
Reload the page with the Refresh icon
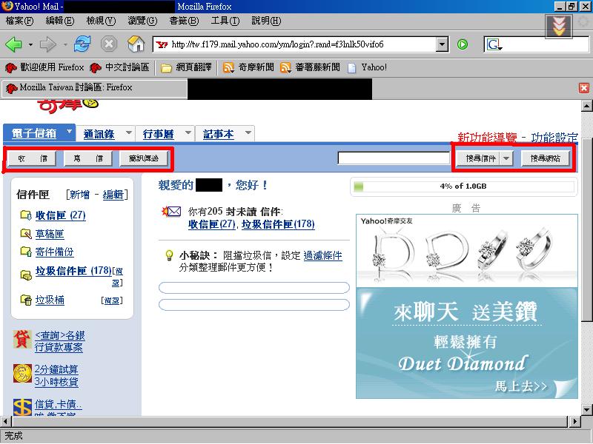point(82,44)
